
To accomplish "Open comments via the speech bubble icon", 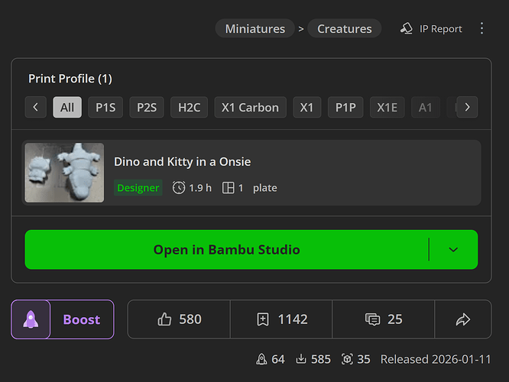I will (x=372, y=319).
